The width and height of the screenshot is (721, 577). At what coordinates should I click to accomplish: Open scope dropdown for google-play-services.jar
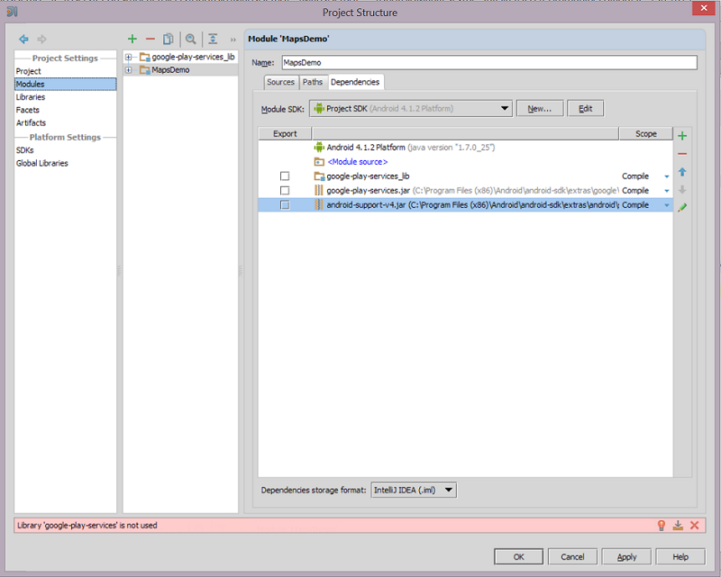click(667, 191)
